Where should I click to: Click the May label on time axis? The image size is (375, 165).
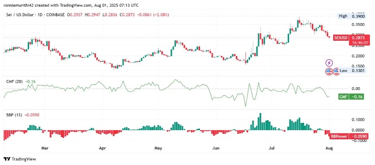158,148
